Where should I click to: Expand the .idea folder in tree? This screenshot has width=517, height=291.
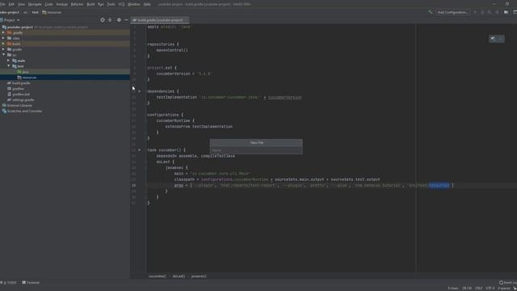pos(3,38)
